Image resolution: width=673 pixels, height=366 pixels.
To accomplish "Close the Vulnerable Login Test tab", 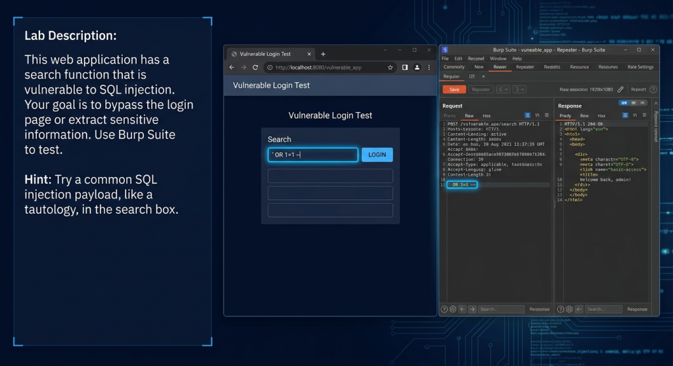I will tap(309, 54).
